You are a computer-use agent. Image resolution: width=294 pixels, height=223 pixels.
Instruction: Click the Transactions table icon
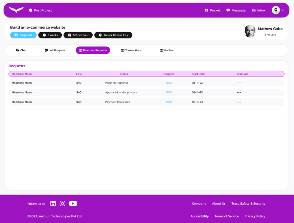click(123, 50)
